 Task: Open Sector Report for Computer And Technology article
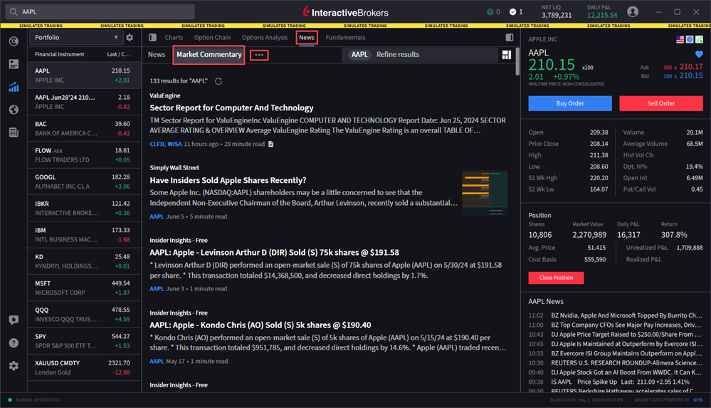(231, 108)
